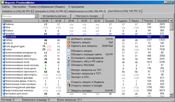The height and width of the screenshot is (102, 175).
Task: Click the Majento app icon in the title bar
Action: 3,2
